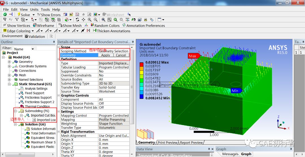The height and width of the screenshot is (157, 305).
Task: Toggle Thicken Annotations
Action: [112, 31]
